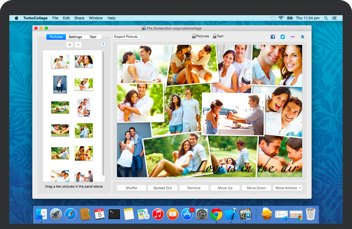Click the Export Picture button
The height and width of the screenshot is (229, 352).
pyautogui.click(x=127, y=37)
